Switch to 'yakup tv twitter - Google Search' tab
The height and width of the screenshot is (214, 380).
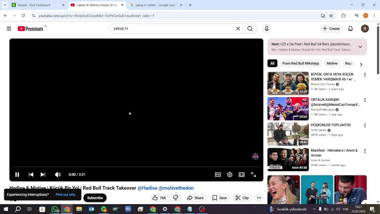pyautogui.click(x=156, y=5)
